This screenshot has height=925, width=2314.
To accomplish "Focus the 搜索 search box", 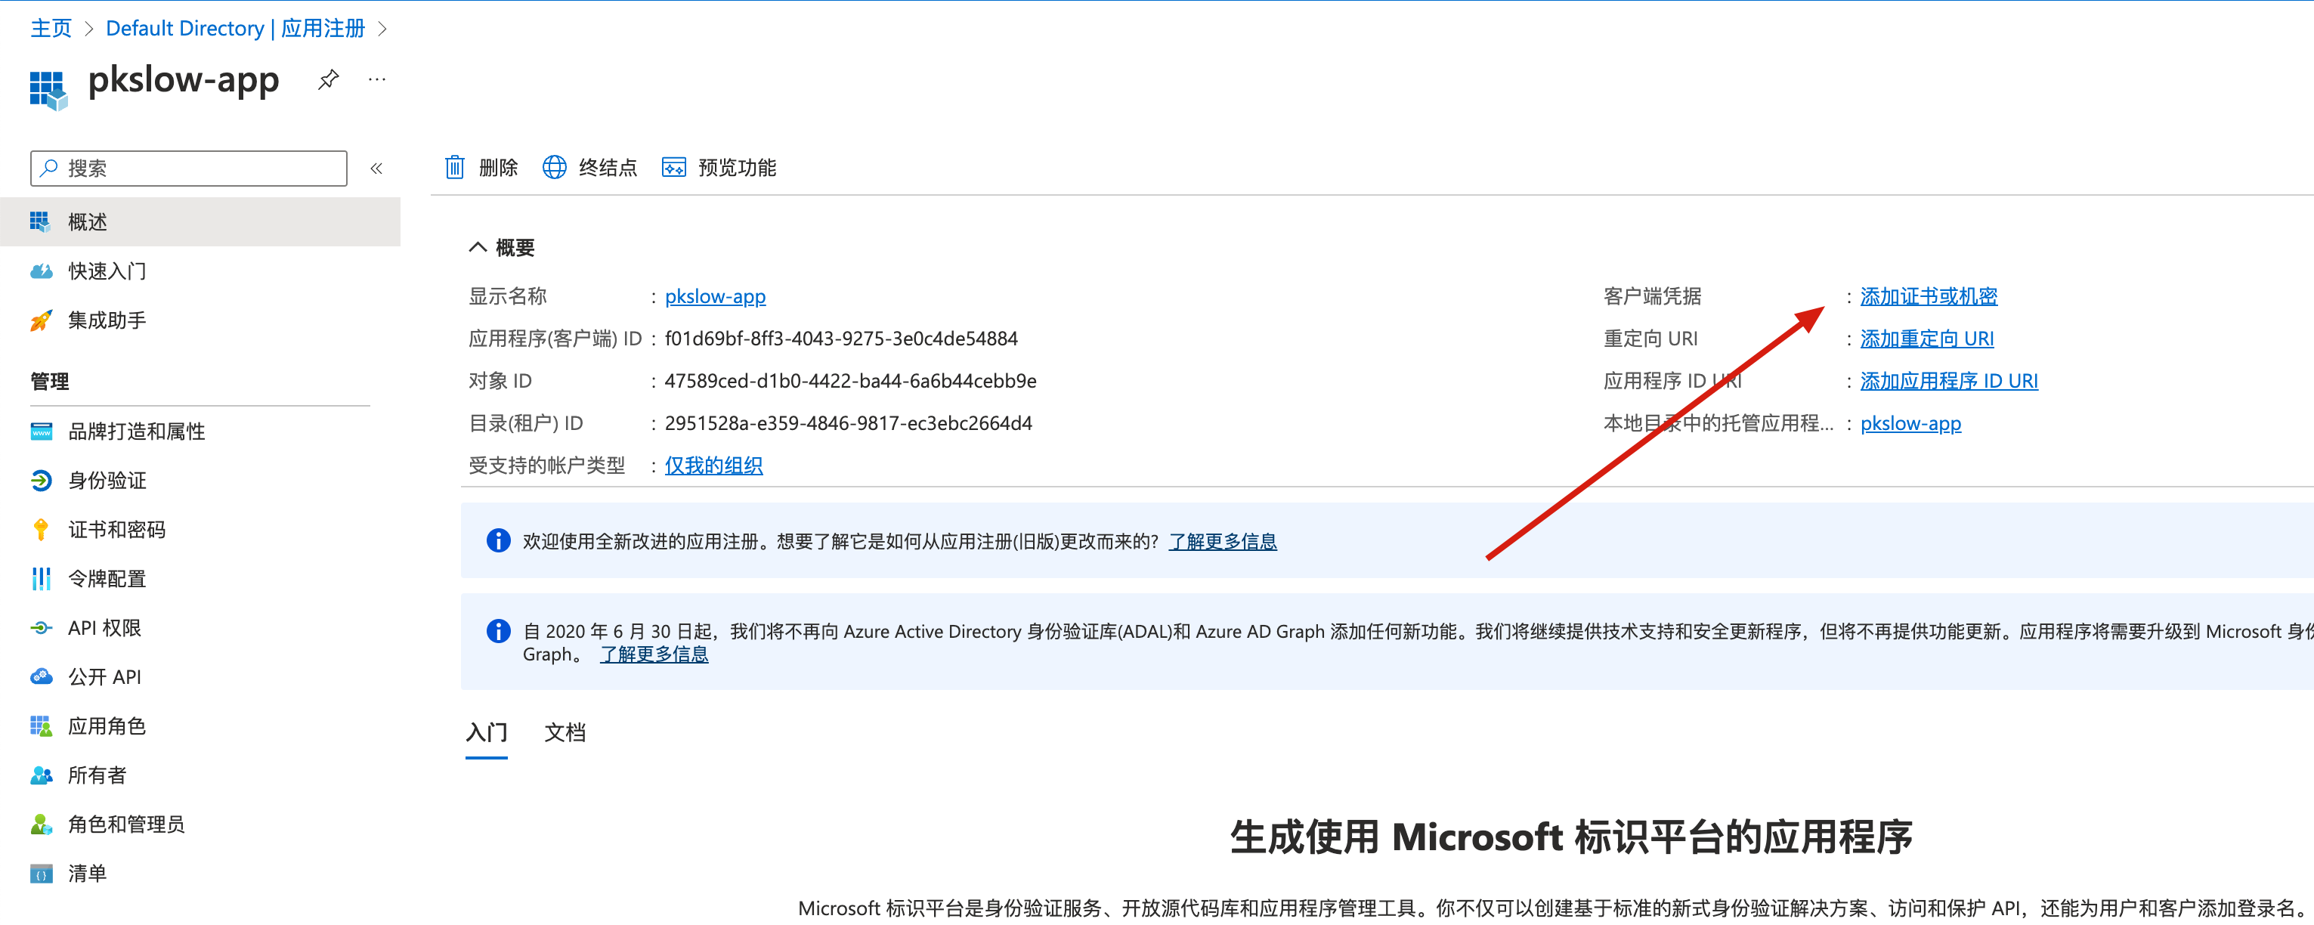I will point(189,168).
